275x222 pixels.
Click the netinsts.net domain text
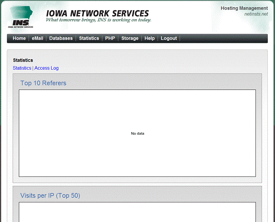pos(256,14)
